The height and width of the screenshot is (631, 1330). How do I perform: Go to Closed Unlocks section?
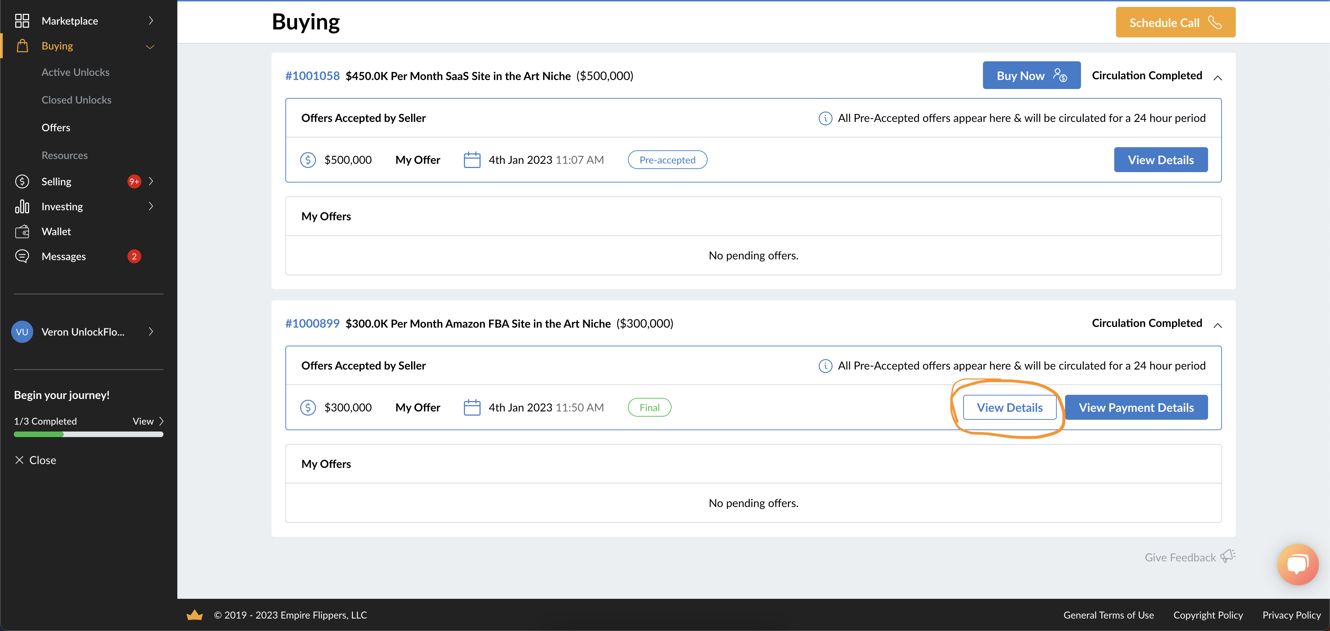click(x=77, y=100)
